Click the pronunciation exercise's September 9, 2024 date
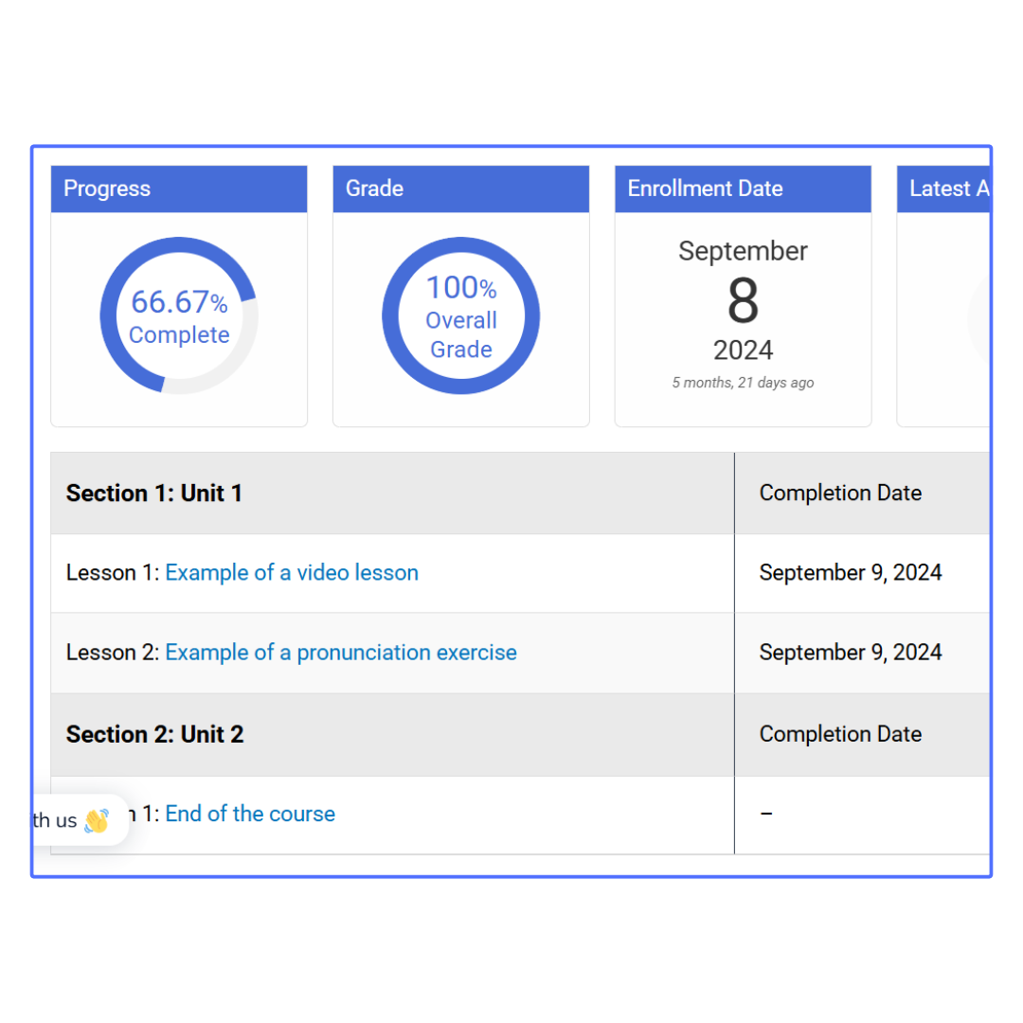This screenshot has width=1023, height=1023. click(x=851, y=653)
